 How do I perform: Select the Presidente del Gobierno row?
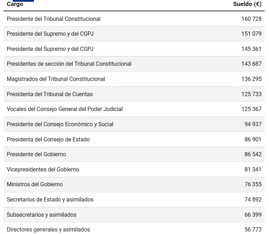(x=134, y=154)
